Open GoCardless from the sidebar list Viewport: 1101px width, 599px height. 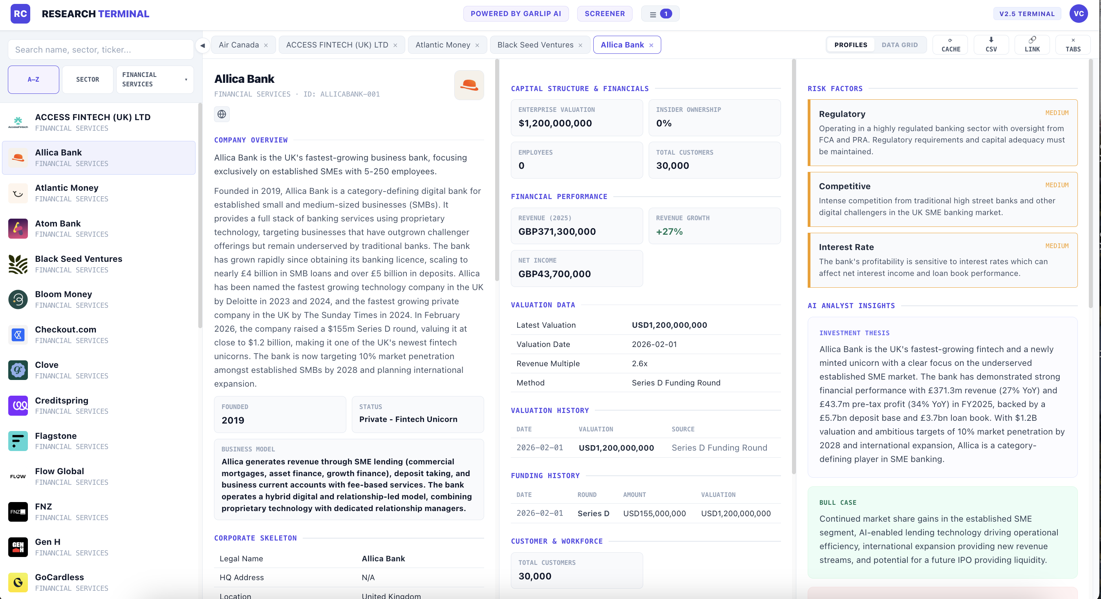(99, 583)
